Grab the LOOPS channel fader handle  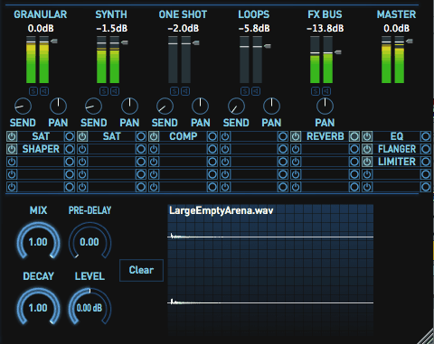point(268,46)
